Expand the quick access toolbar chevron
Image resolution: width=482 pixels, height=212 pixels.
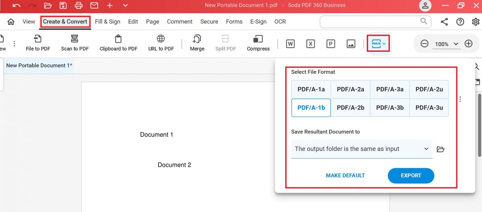pos(125,5)
